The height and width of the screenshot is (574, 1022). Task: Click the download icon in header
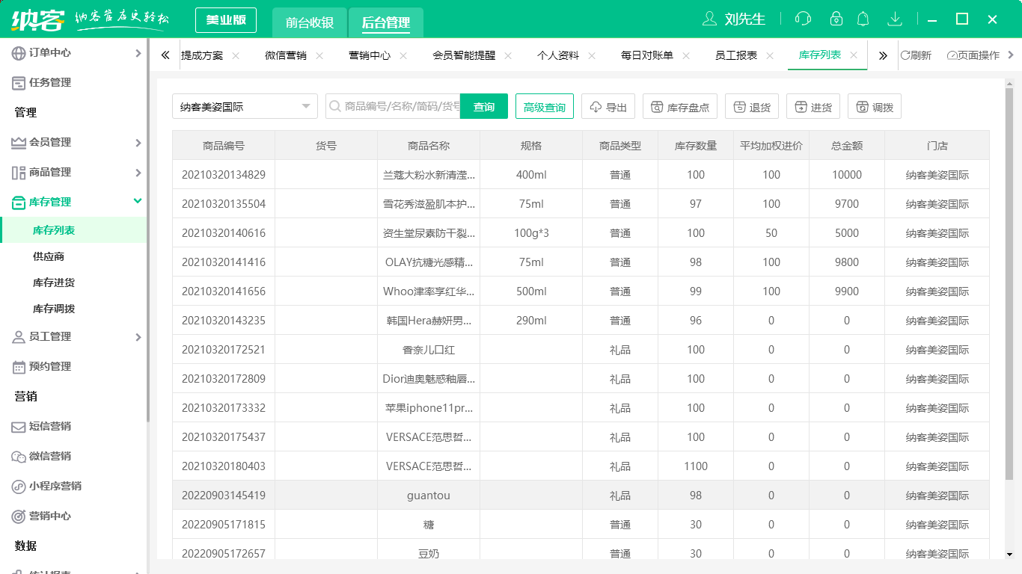(x=894, y=19)
